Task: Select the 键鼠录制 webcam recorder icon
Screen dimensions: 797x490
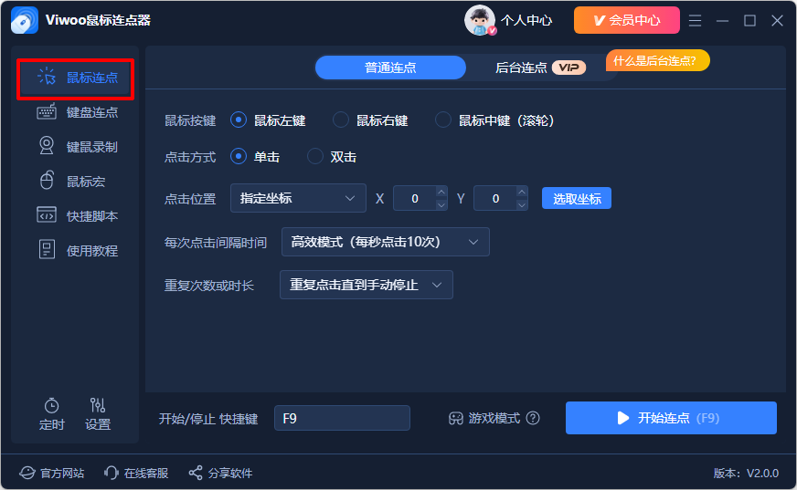Action: pyautogui.click(x=47, y=146)
